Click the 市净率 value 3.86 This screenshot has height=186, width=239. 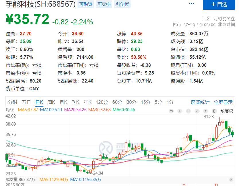(x=81, y=73)
